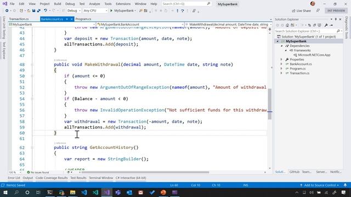Open the Diagnostic Tools side tab
Image resolution: width=351 pixels, height=197 pixels.
pos(347,28)
